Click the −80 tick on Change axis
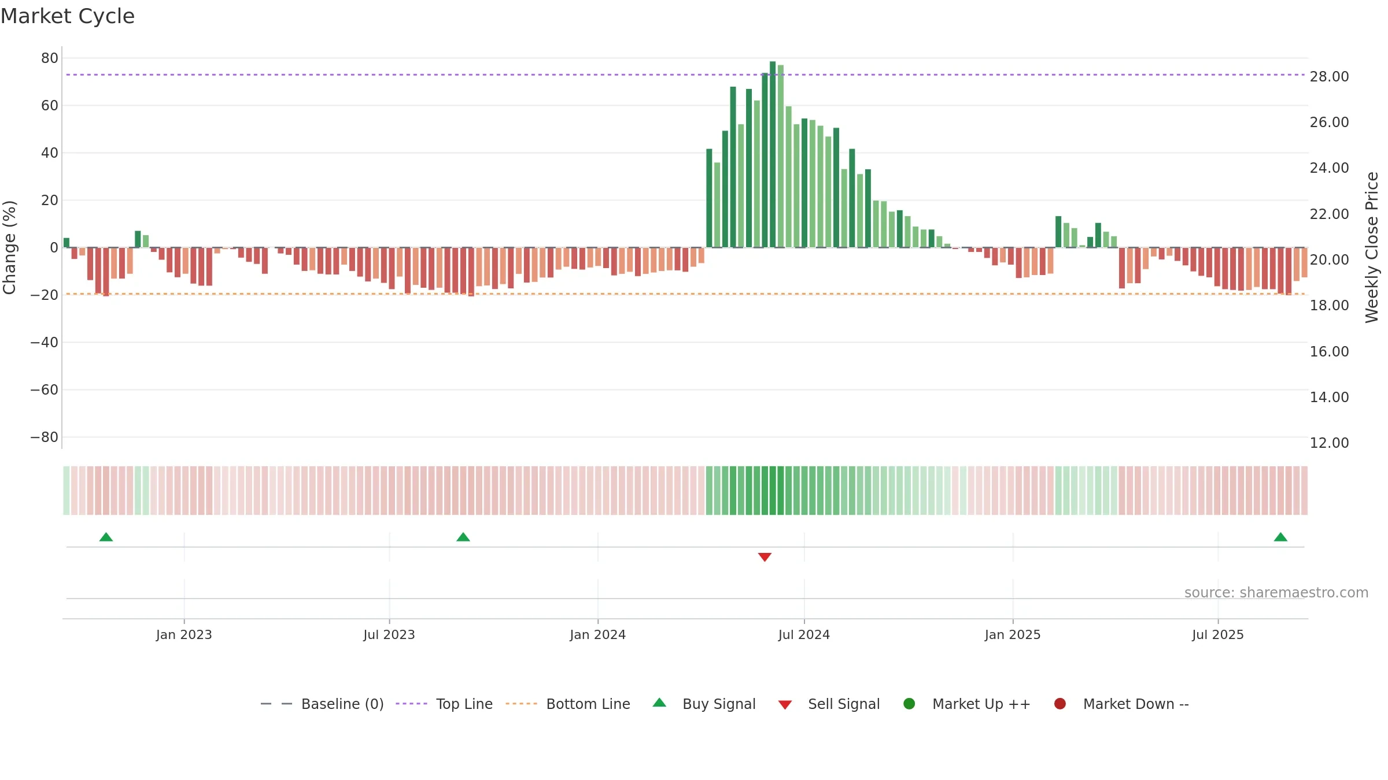The width and height of the screenshot is (1388, 780). pos(45,437)
